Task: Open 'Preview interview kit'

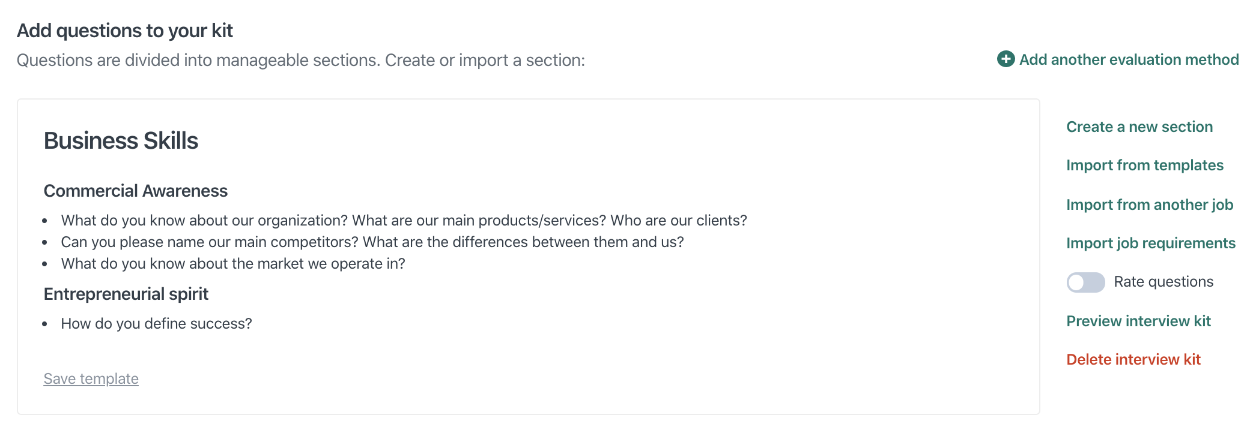Action: pyautogui.click(x=1138, y=321)
